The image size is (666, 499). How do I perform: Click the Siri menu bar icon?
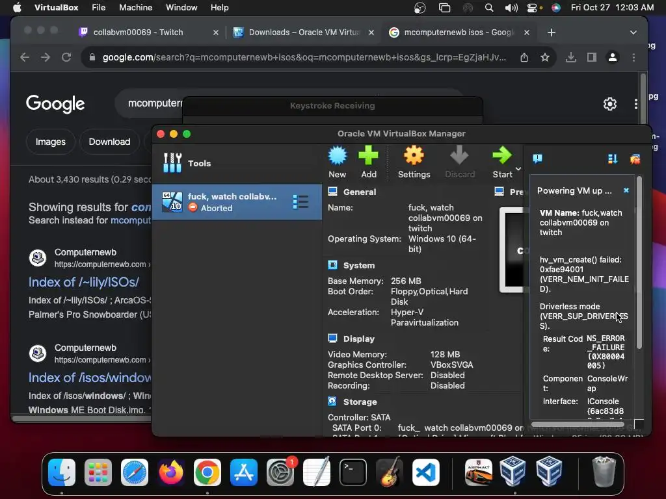pyautogui.click(x=555, y=8)
